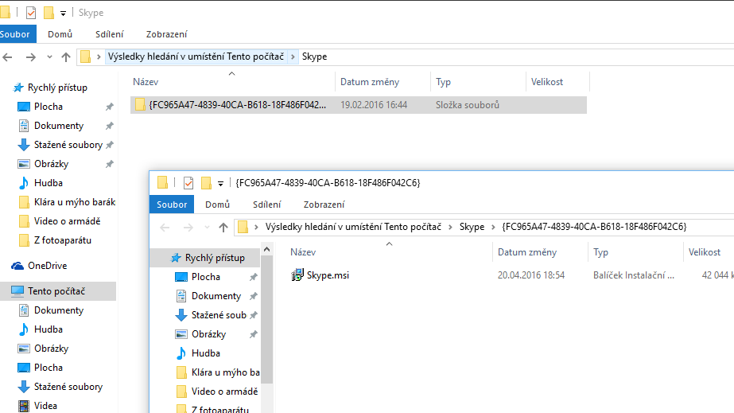Image resolution: width=734 pixels, height=413 pixels.
Task: Go up one level in front window
Action: [x=223, y=228]
